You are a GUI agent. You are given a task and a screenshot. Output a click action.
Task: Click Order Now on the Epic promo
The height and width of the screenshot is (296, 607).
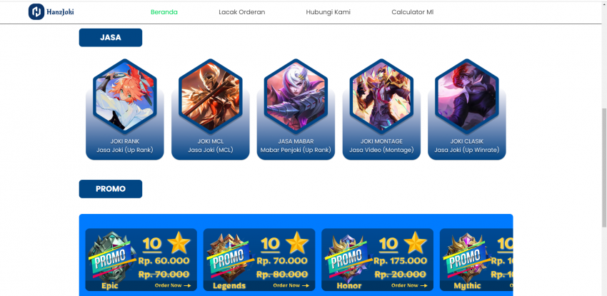click(x=173, y=285)
